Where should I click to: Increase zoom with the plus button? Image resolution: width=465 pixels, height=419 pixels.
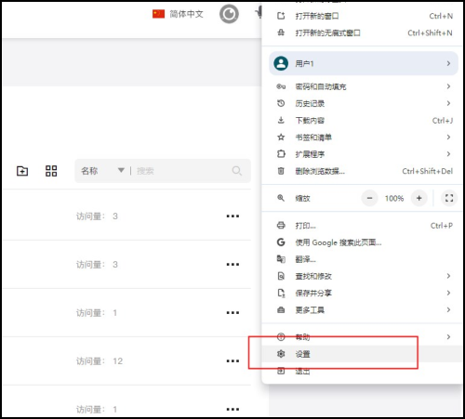coord(419,198)
